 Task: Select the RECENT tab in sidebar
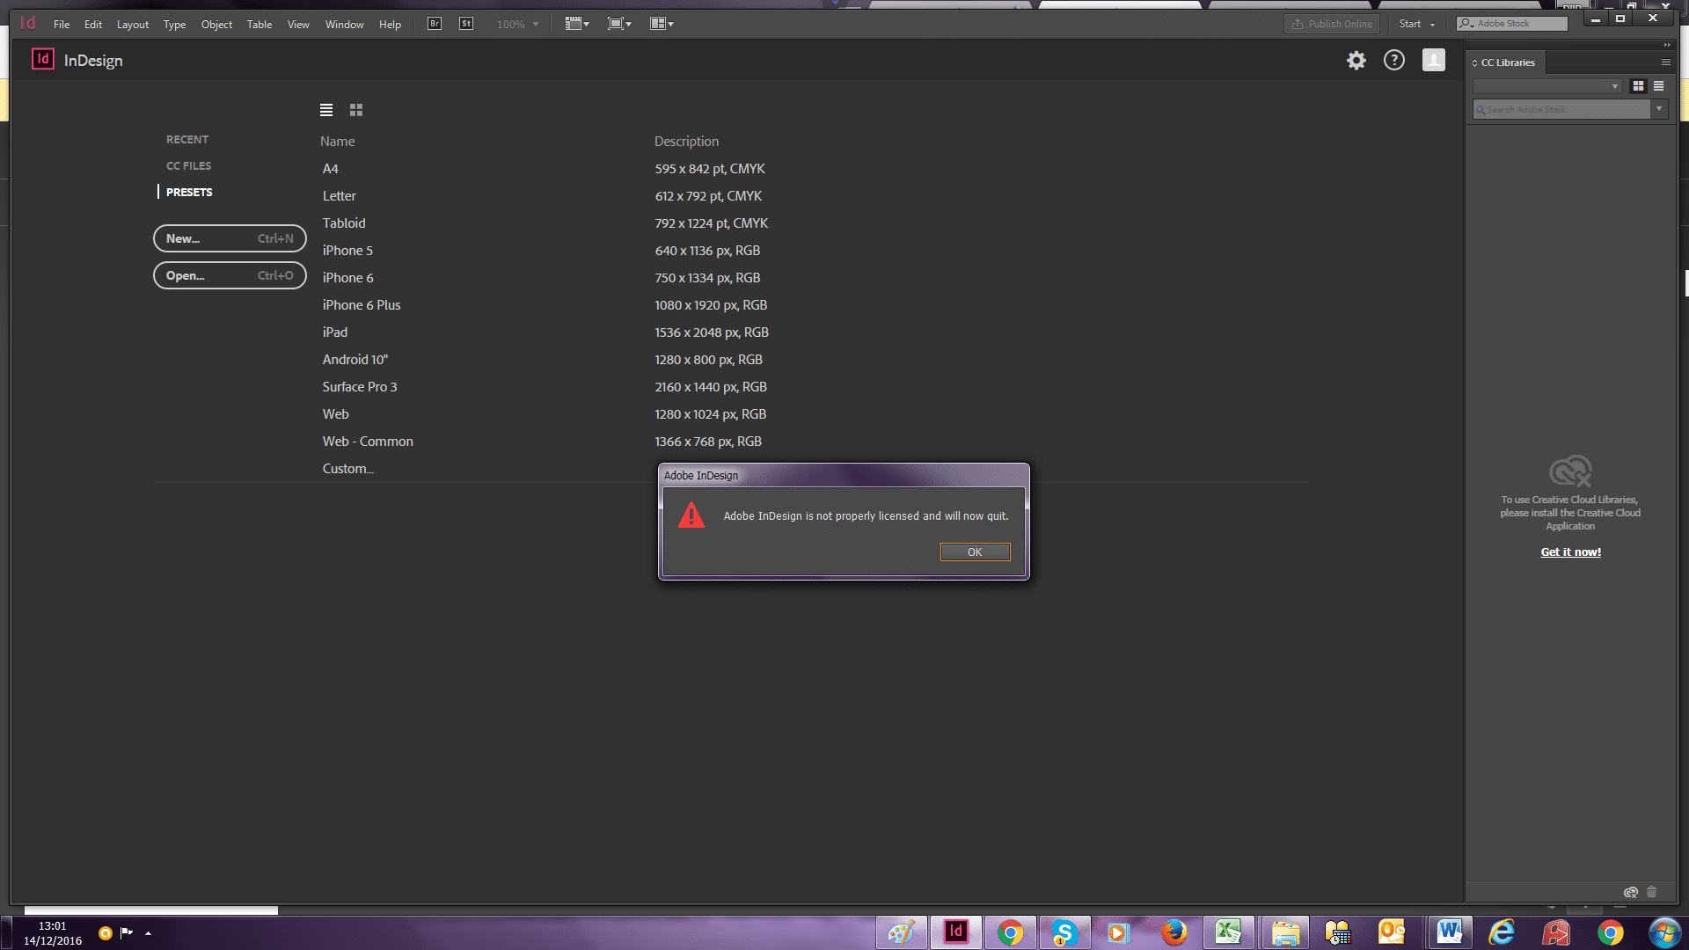(x=187, y=140)
